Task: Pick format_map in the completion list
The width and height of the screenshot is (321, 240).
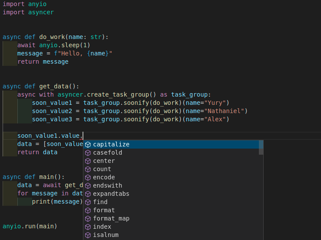Action: pyautogui.click(x=111, y=218)
